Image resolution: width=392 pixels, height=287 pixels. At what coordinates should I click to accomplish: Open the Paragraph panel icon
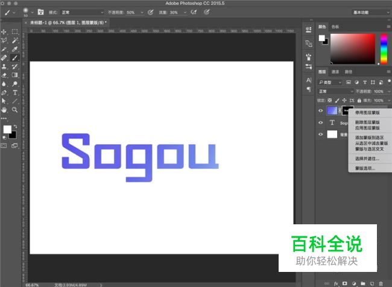pos(309,89)
